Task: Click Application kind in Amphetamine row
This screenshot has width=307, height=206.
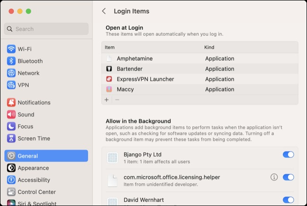Action: pyautogui.click(x=220, y=58)
